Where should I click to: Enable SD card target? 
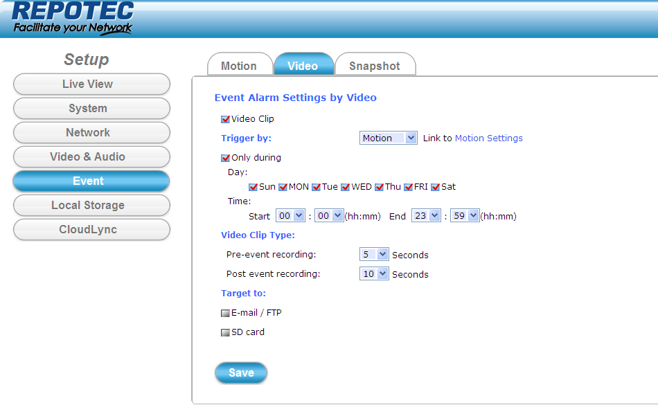(x=225, y=332)
